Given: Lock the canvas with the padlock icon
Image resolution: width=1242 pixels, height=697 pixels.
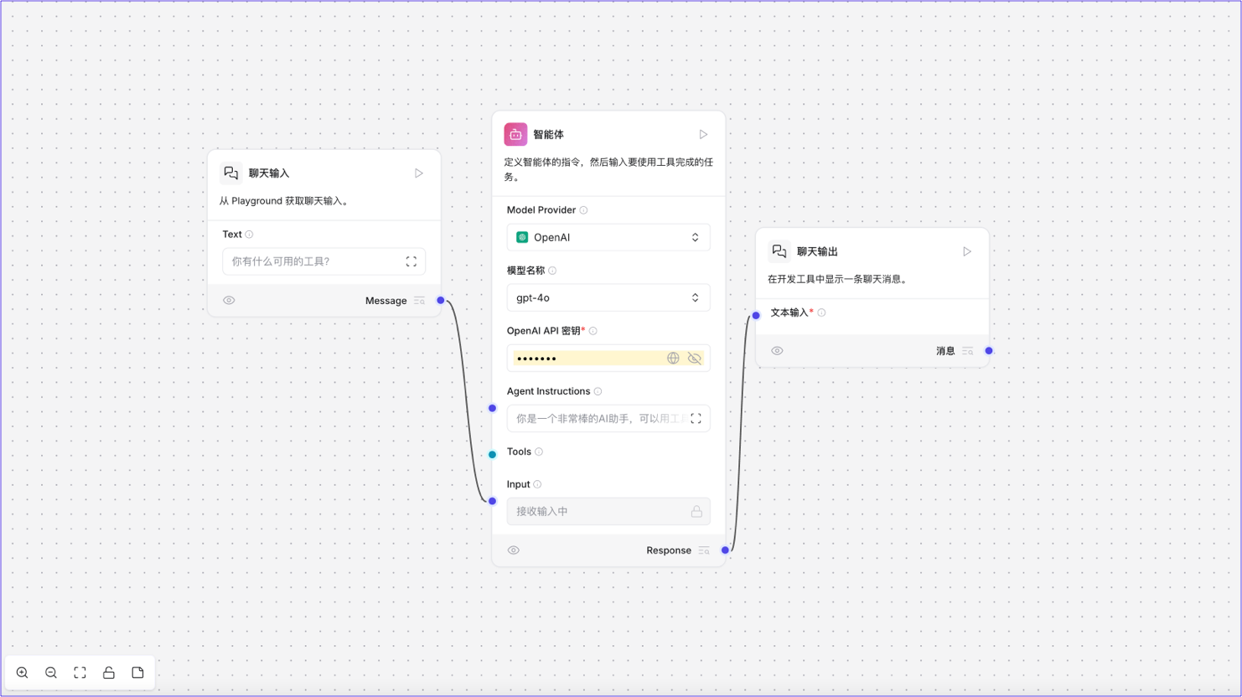Looking at the screenshot, I should (109, 673).
